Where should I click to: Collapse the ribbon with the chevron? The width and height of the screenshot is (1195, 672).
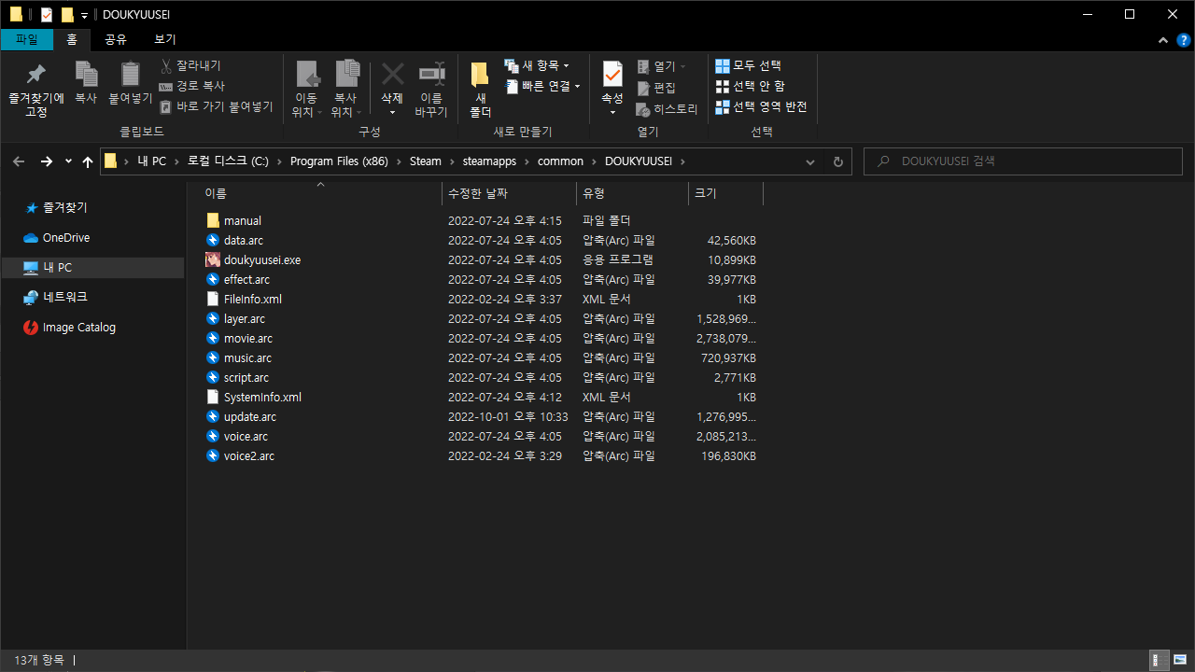pyautogui.click(x=1162, y=40)
